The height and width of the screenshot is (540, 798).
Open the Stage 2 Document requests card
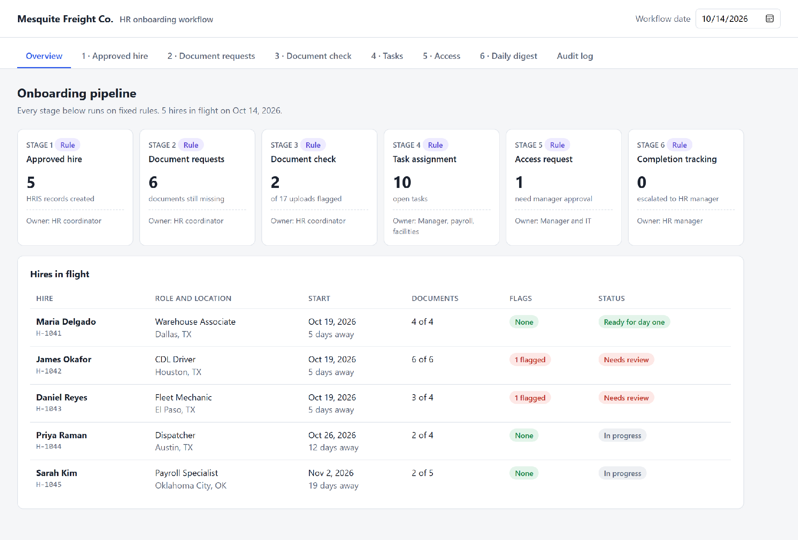point(197,187)
